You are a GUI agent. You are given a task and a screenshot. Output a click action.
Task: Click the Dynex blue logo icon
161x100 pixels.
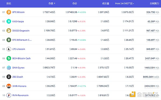(9, 68)
